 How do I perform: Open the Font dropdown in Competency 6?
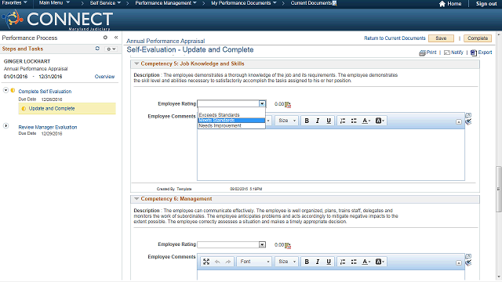click(254, 262)
